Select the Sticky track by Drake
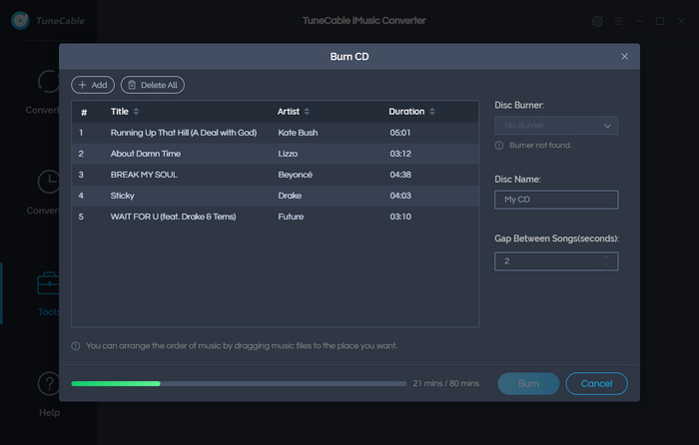699x445 pixels. pyautogui.click(x=275, y=196)
